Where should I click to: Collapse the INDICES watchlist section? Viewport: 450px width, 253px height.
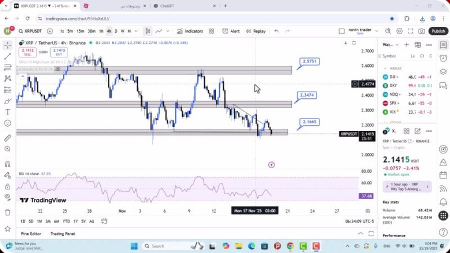(x=386, y=68)
